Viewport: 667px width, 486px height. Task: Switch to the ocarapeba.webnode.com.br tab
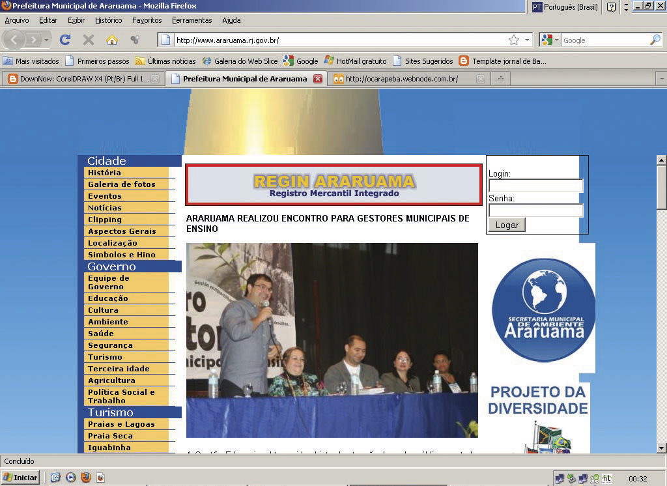[x=401, y=79]
